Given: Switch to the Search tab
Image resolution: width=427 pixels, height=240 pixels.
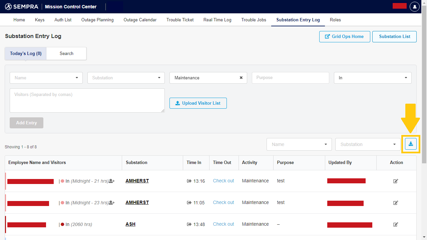Looking at the screenshot, I should (x=66, y=53).
